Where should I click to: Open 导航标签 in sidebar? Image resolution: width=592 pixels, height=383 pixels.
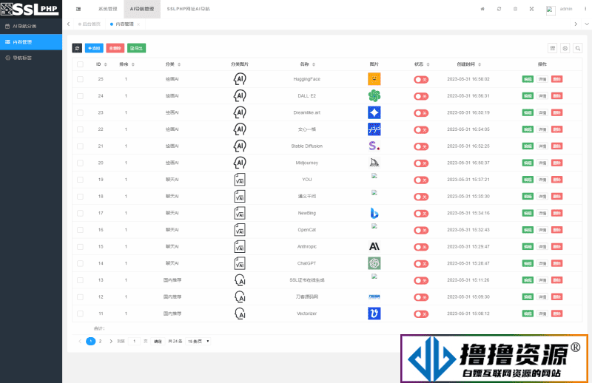(x=31, y=58)
